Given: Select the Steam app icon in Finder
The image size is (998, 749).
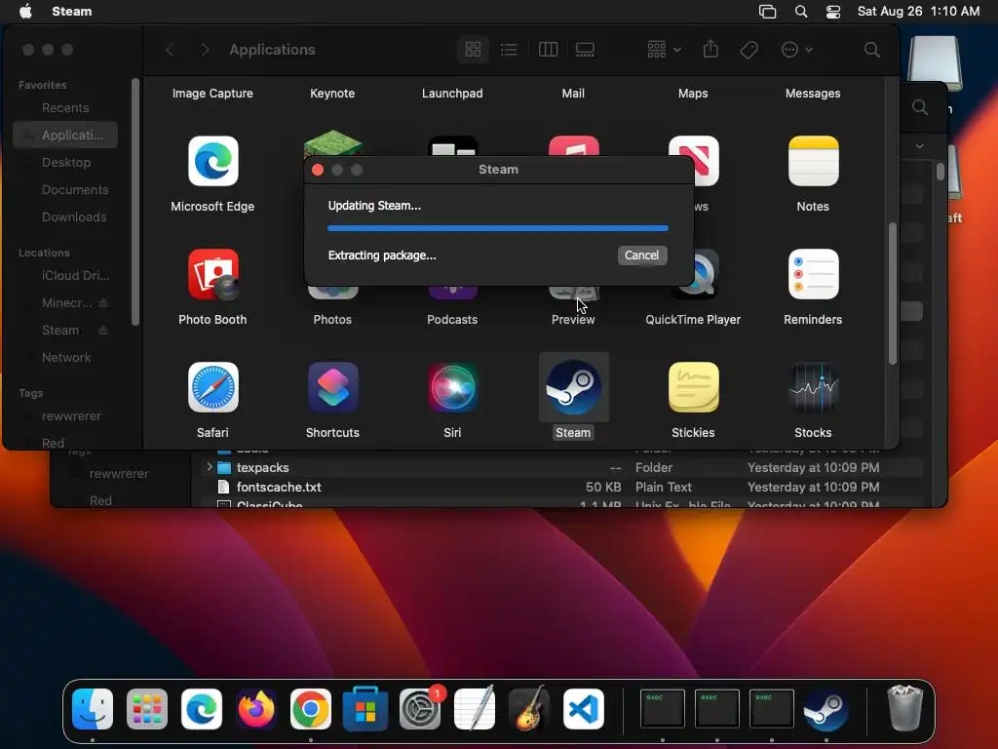Looking at the screenshot, I should pyautogui.click(x=573, y=387).
